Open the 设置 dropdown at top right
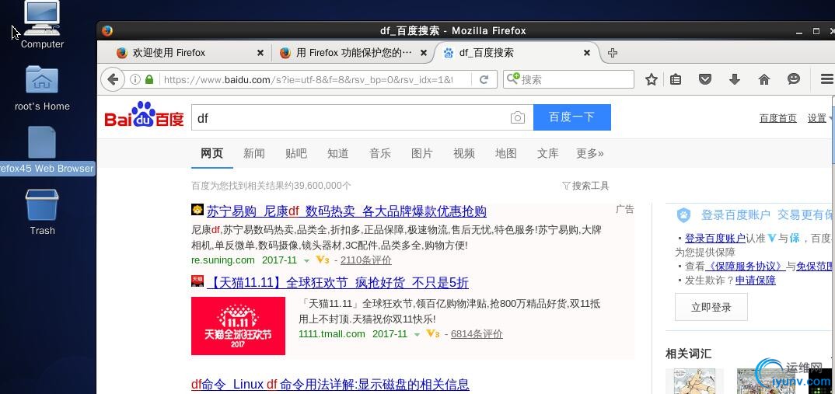Image resolution: width=835 pixels, height=394 pixels. [819, 118]
